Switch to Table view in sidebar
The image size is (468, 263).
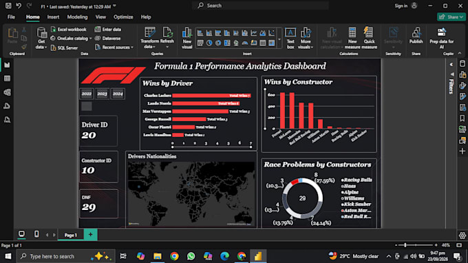click(x=7, y=78)
